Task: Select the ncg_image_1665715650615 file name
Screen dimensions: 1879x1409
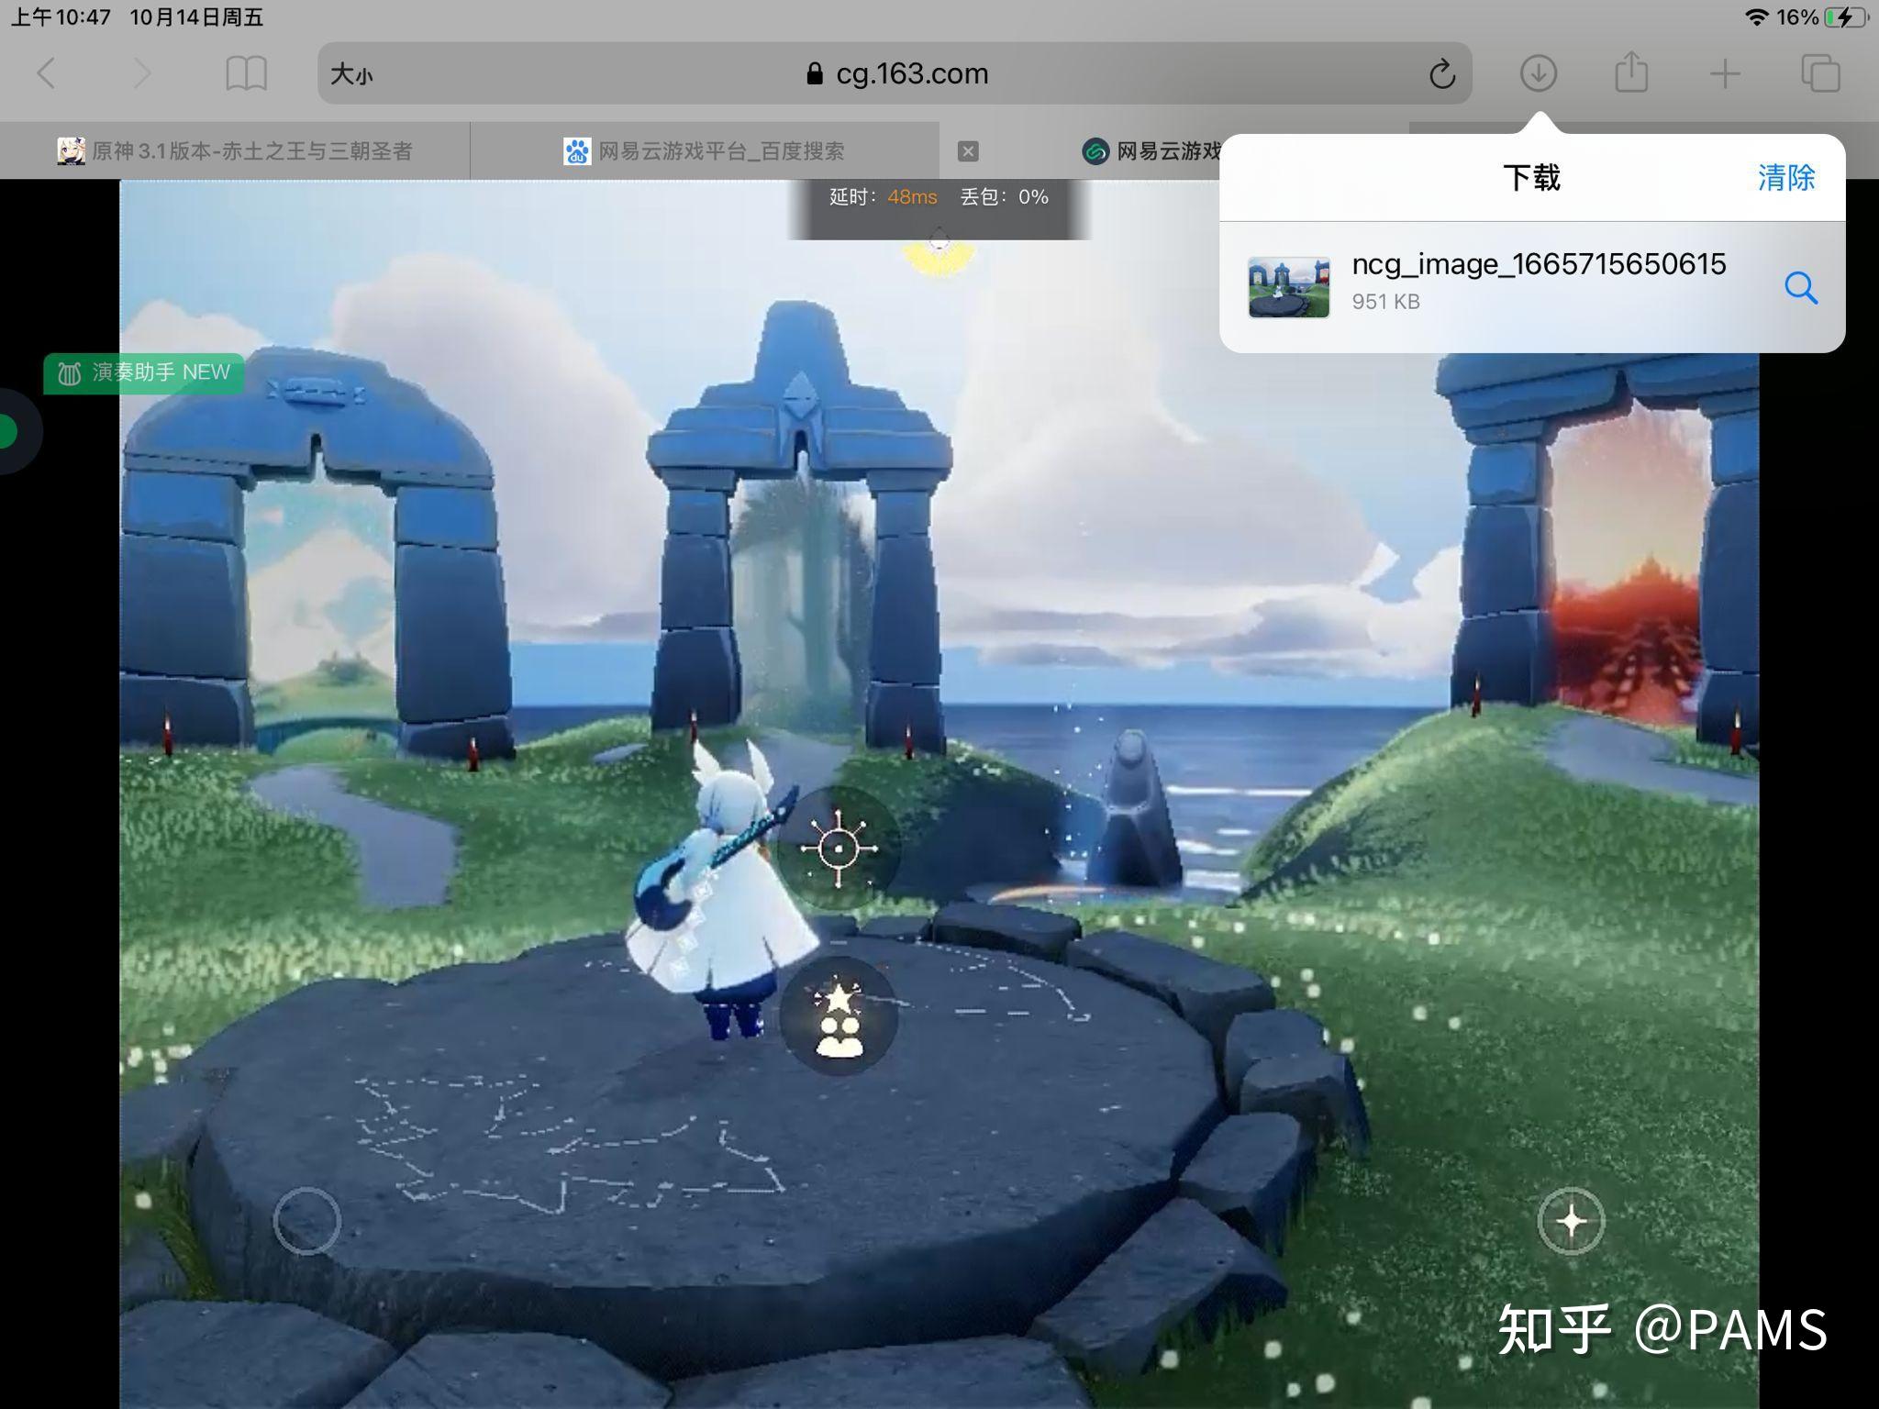Action: (1539, 264)
